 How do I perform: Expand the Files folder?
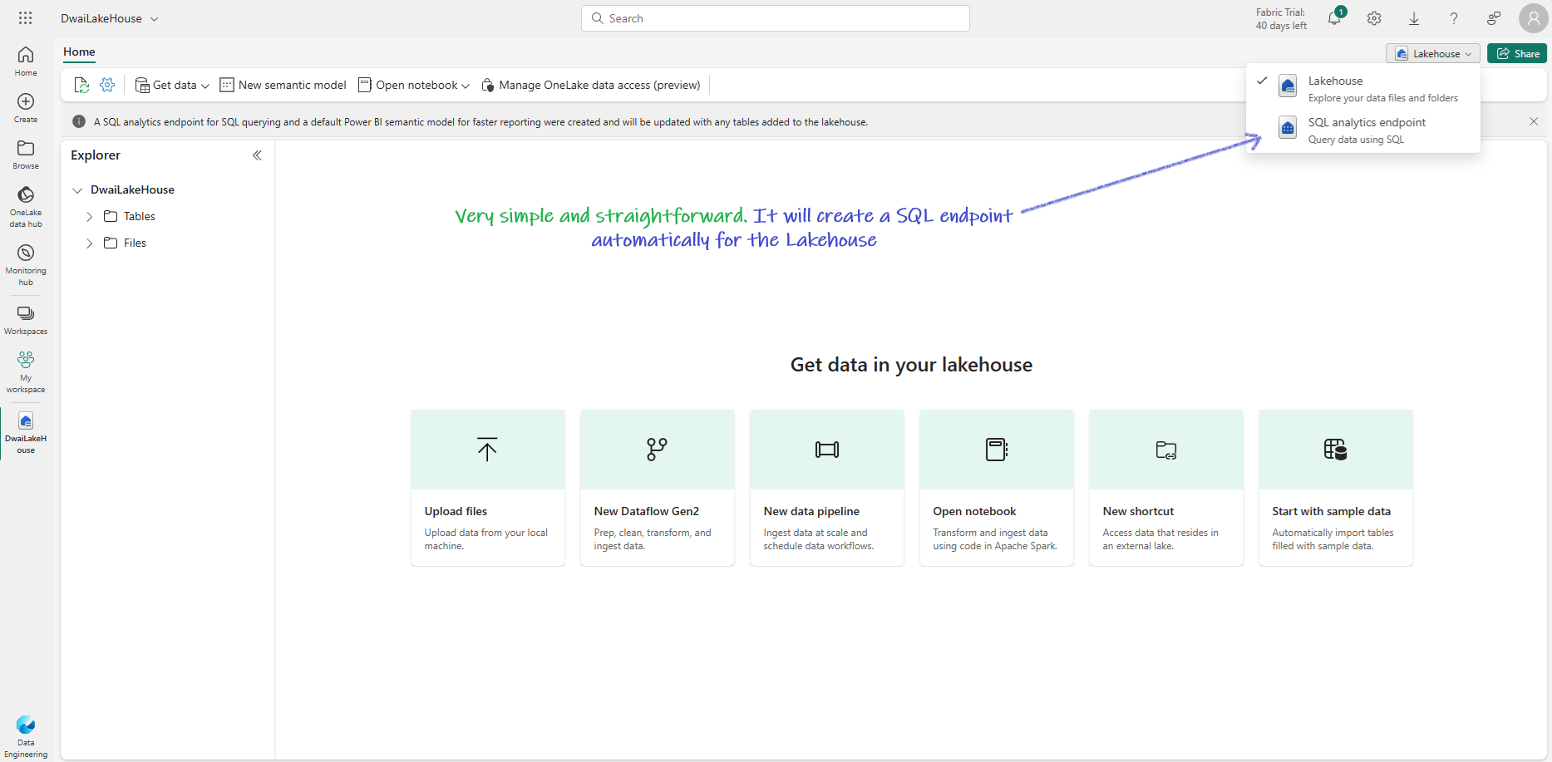coord(90,243)
